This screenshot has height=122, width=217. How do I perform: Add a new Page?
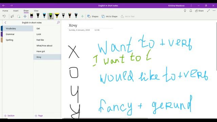[x=39, y=116]
